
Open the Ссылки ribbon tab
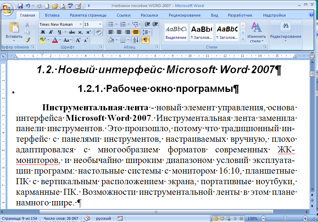click(123, 15)
